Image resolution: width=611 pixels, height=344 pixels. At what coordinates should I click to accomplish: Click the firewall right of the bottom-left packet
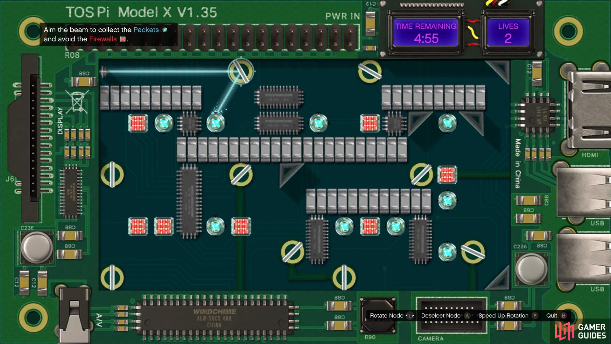pos(241,226)
